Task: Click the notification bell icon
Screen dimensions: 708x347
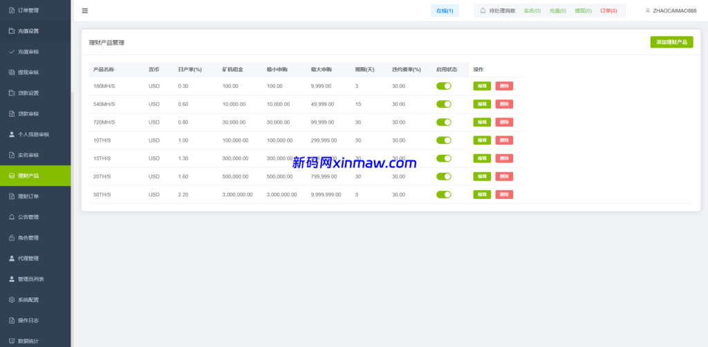Action: [x=483, y=10]
